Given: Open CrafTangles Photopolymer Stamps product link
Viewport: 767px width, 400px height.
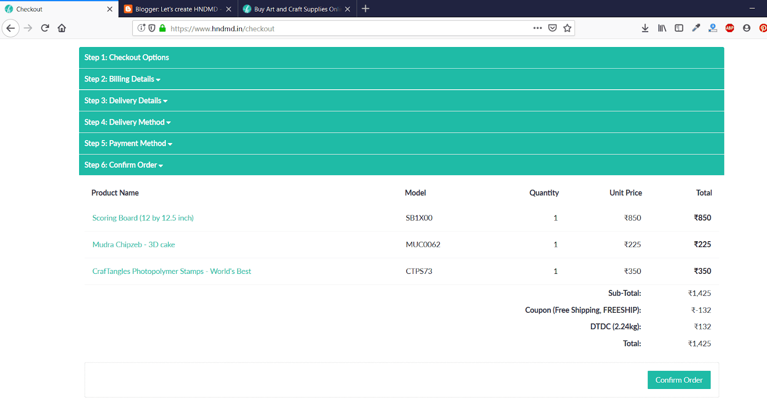Looking at the screenshot, I should 172,271.
